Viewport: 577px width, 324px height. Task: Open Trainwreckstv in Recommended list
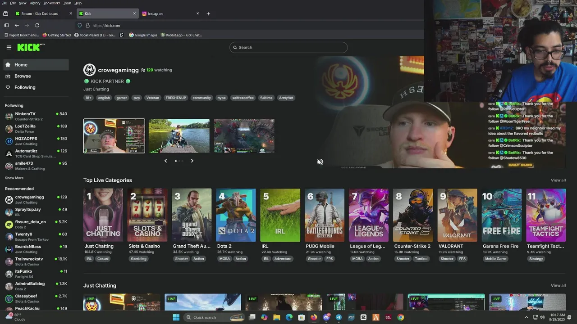point(36,261)
